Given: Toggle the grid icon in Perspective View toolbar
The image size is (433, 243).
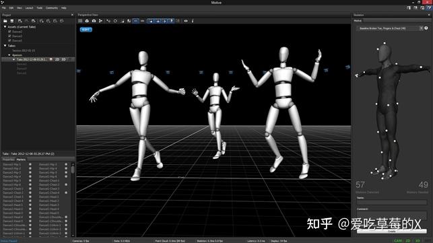Looking at the screenshot, I should pyautogui.click(x=80, y=21).
